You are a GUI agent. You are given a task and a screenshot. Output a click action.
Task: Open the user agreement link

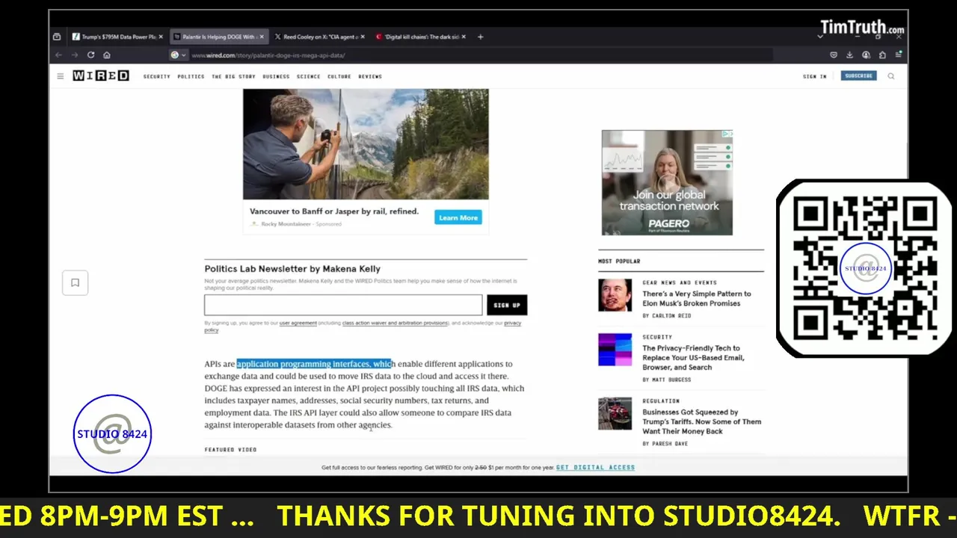[x=298, y=323]
